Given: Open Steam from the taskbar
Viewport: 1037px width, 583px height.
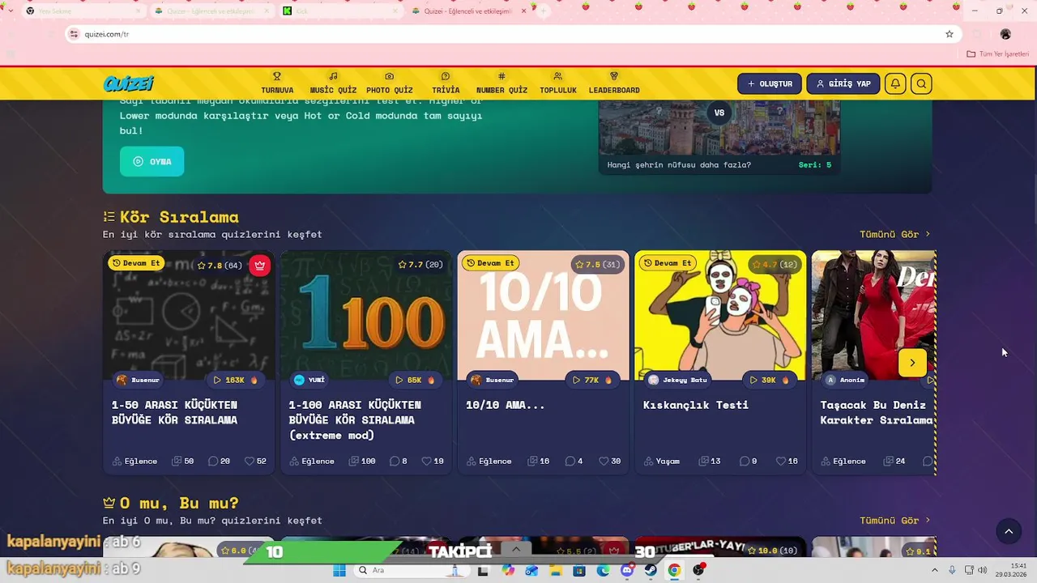Looking at the screenshot, I should click(x=651, y=570).
